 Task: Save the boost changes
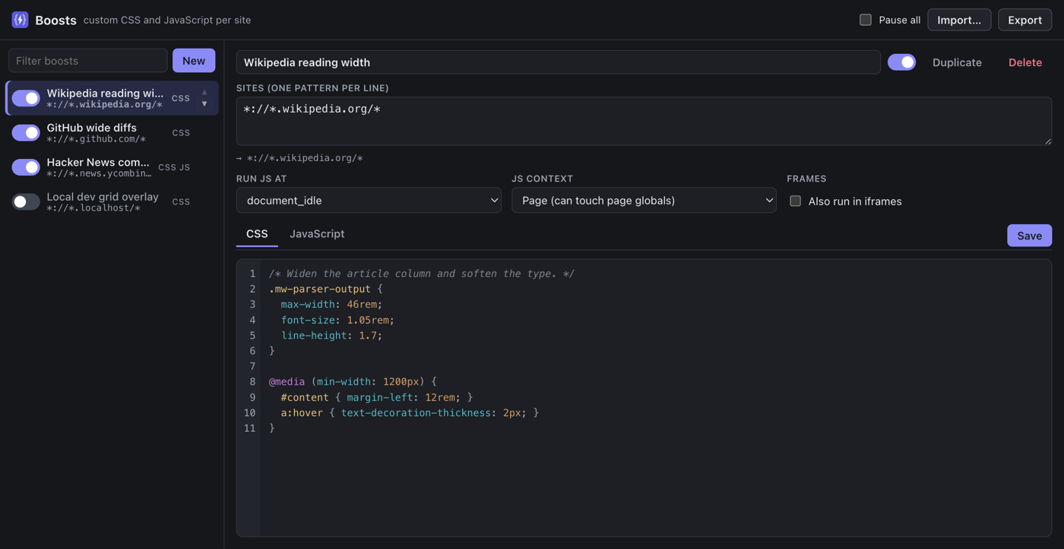click(1030, 236)
